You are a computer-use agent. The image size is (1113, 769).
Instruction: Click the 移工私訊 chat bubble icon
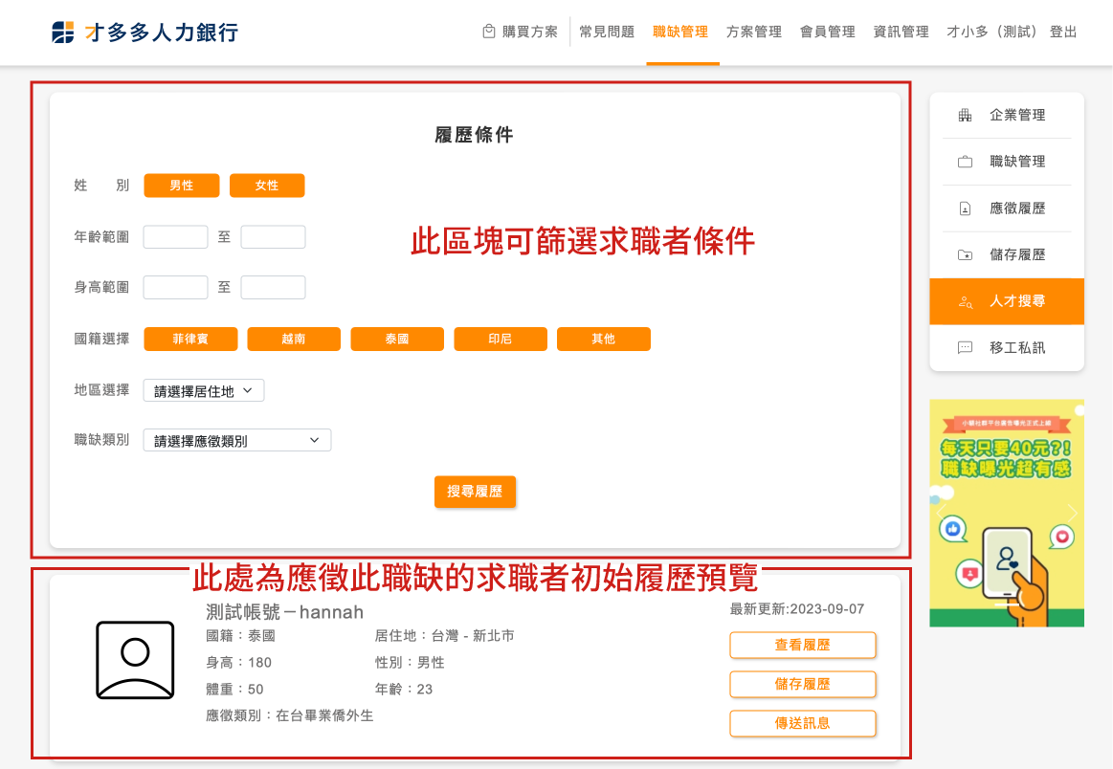point(965,348)
